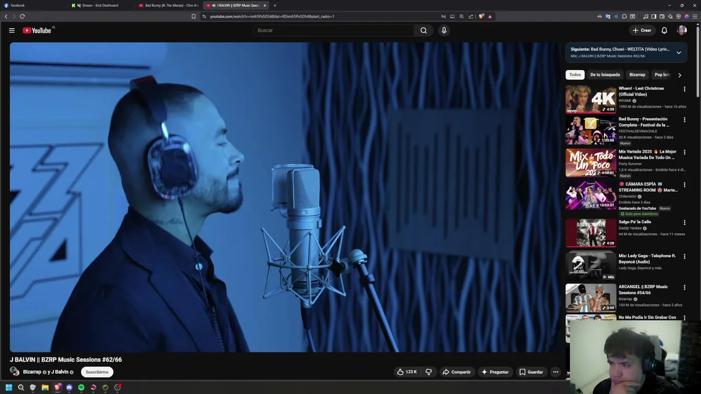701x394 pixels.
Task: Click the J BALVIN video player
Action: (x=285, y=197)
